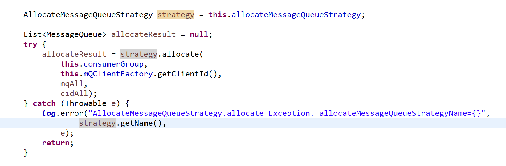The image size is (506, 166).
Task: Click the highlighted strategy variable declaration
Action: [176, 14]
